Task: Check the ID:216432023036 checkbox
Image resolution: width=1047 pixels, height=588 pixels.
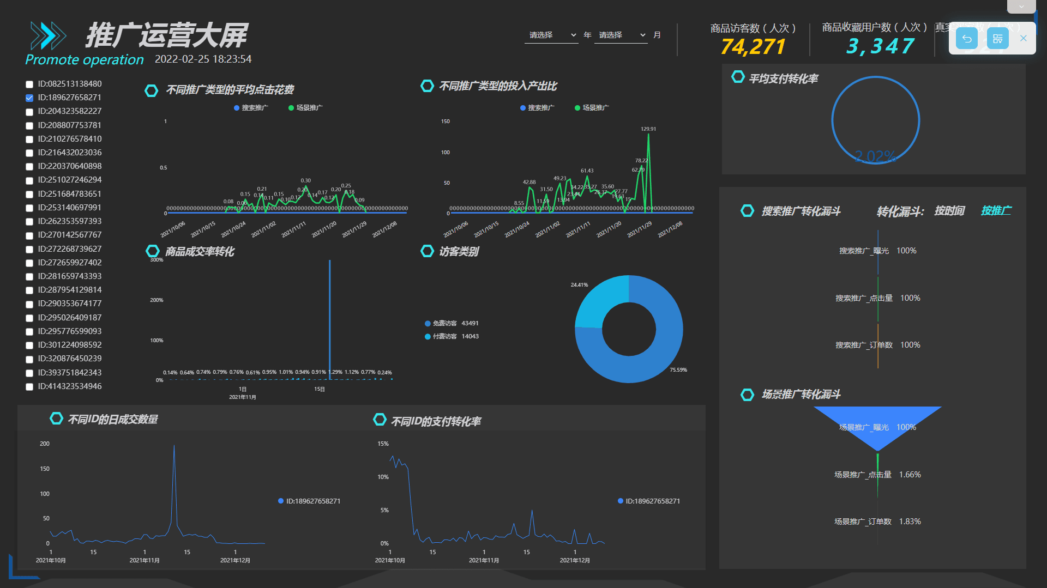Action: tap(29, 153)
